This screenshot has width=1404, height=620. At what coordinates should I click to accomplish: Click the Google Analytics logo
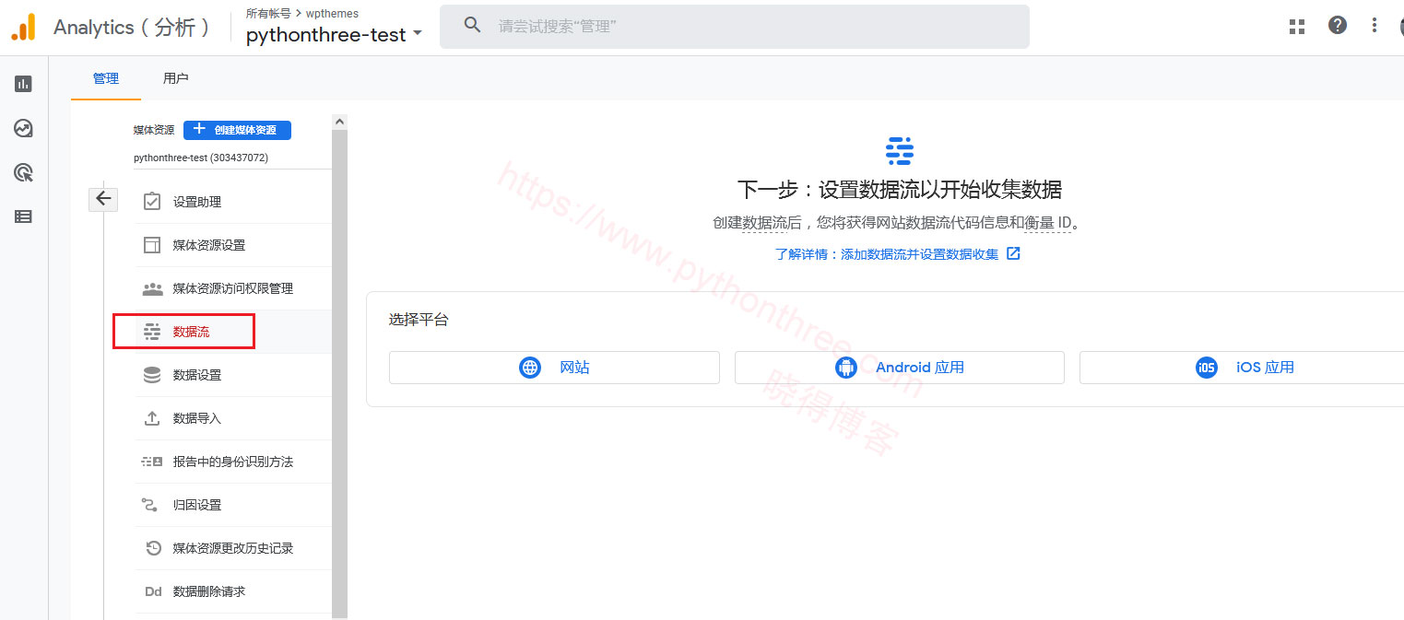(x=23, y=27)
